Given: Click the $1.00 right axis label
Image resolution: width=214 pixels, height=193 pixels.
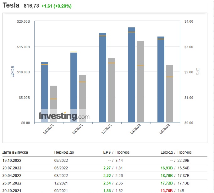Looking at the screenshot, I should coord(189,98).
